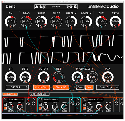Click the MUTE ALL button

coord(42,94)
